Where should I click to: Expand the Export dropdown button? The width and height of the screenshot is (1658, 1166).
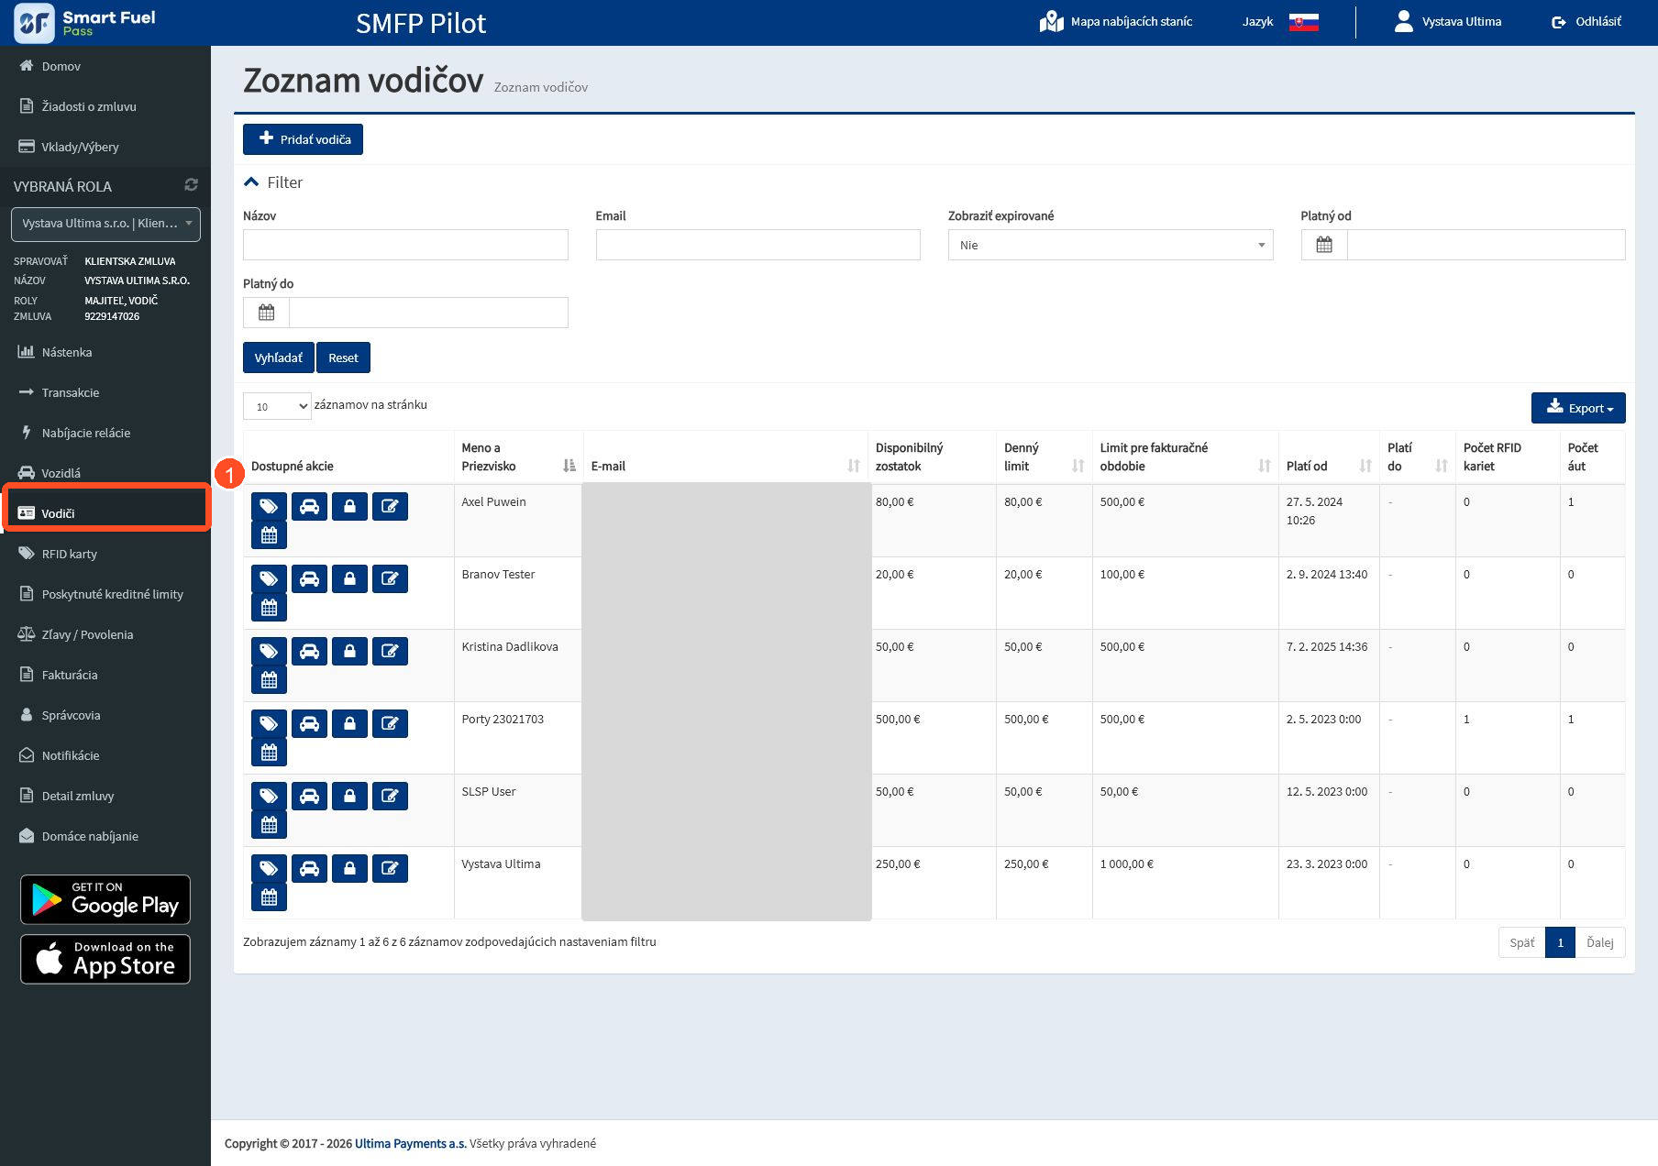point(1578,408)
